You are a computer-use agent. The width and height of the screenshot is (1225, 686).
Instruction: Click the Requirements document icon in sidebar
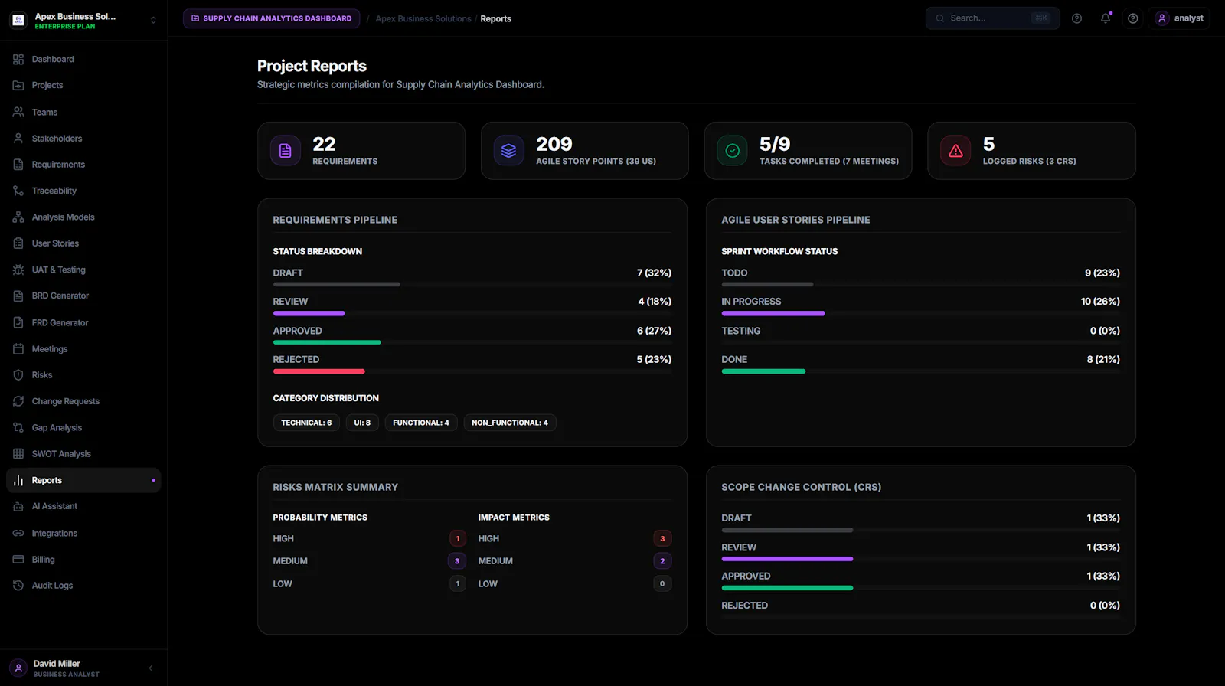[18, 165]
